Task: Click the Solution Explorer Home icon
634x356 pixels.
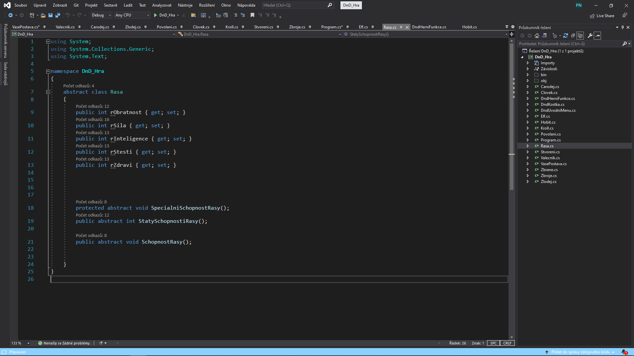Action: (537, 36)
